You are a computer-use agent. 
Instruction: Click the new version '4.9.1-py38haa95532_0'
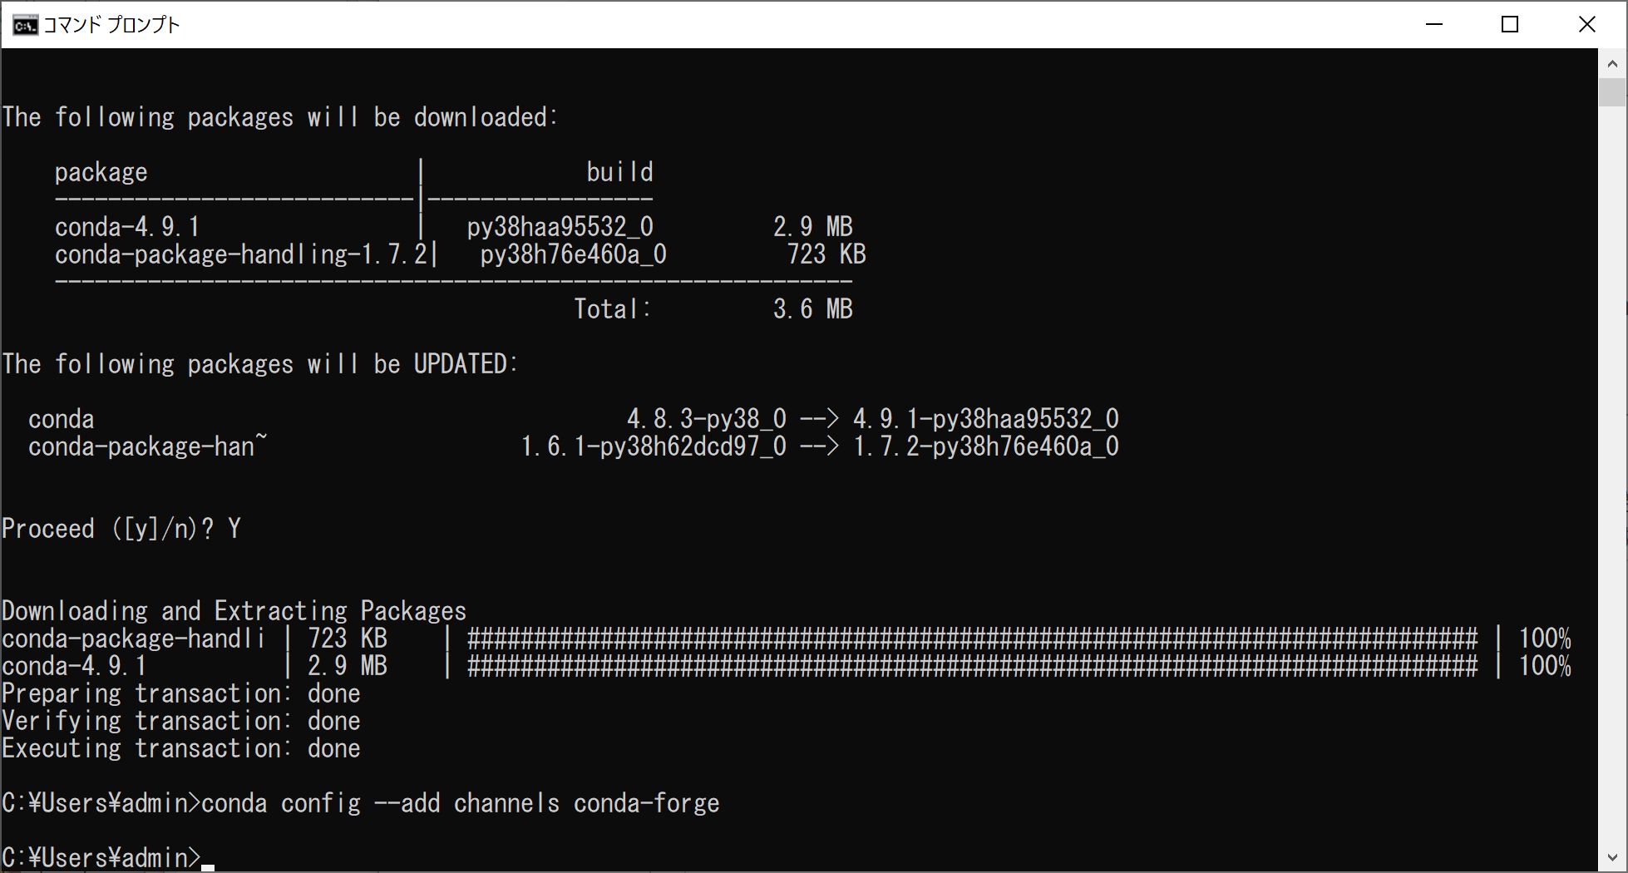point(986,419)
